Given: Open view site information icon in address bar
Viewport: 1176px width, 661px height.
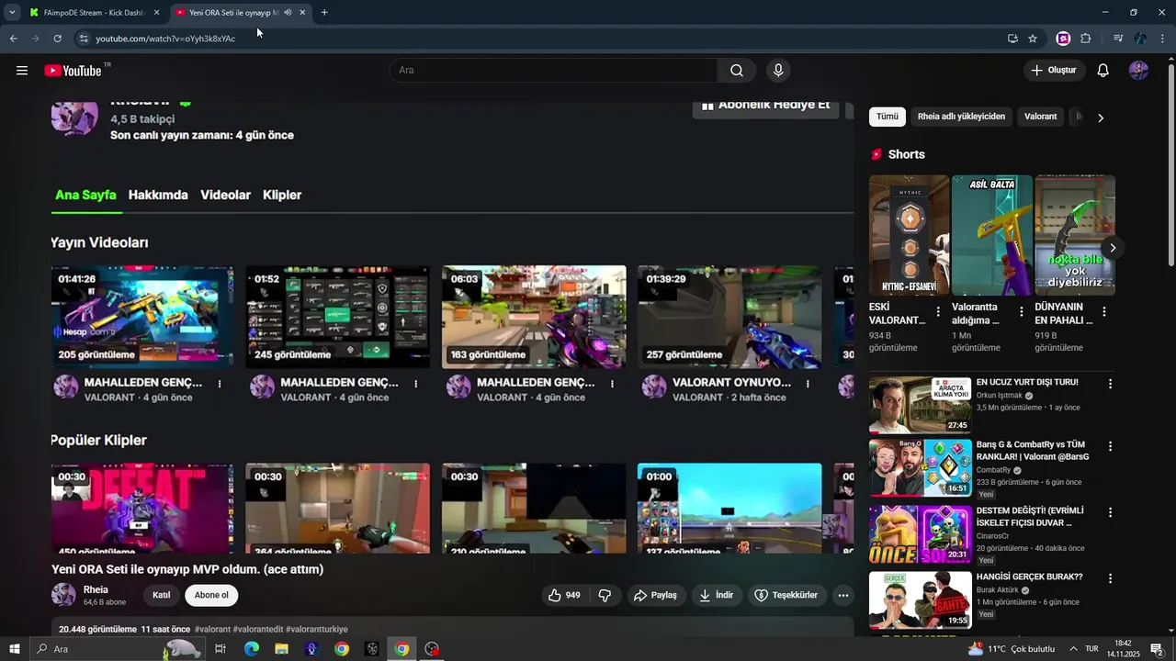Looking at the screenshot, I should coord(84,39).
